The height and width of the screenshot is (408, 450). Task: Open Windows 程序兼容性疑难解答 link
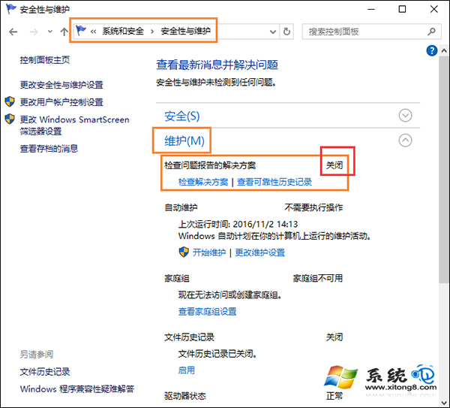tap(77, 389)
